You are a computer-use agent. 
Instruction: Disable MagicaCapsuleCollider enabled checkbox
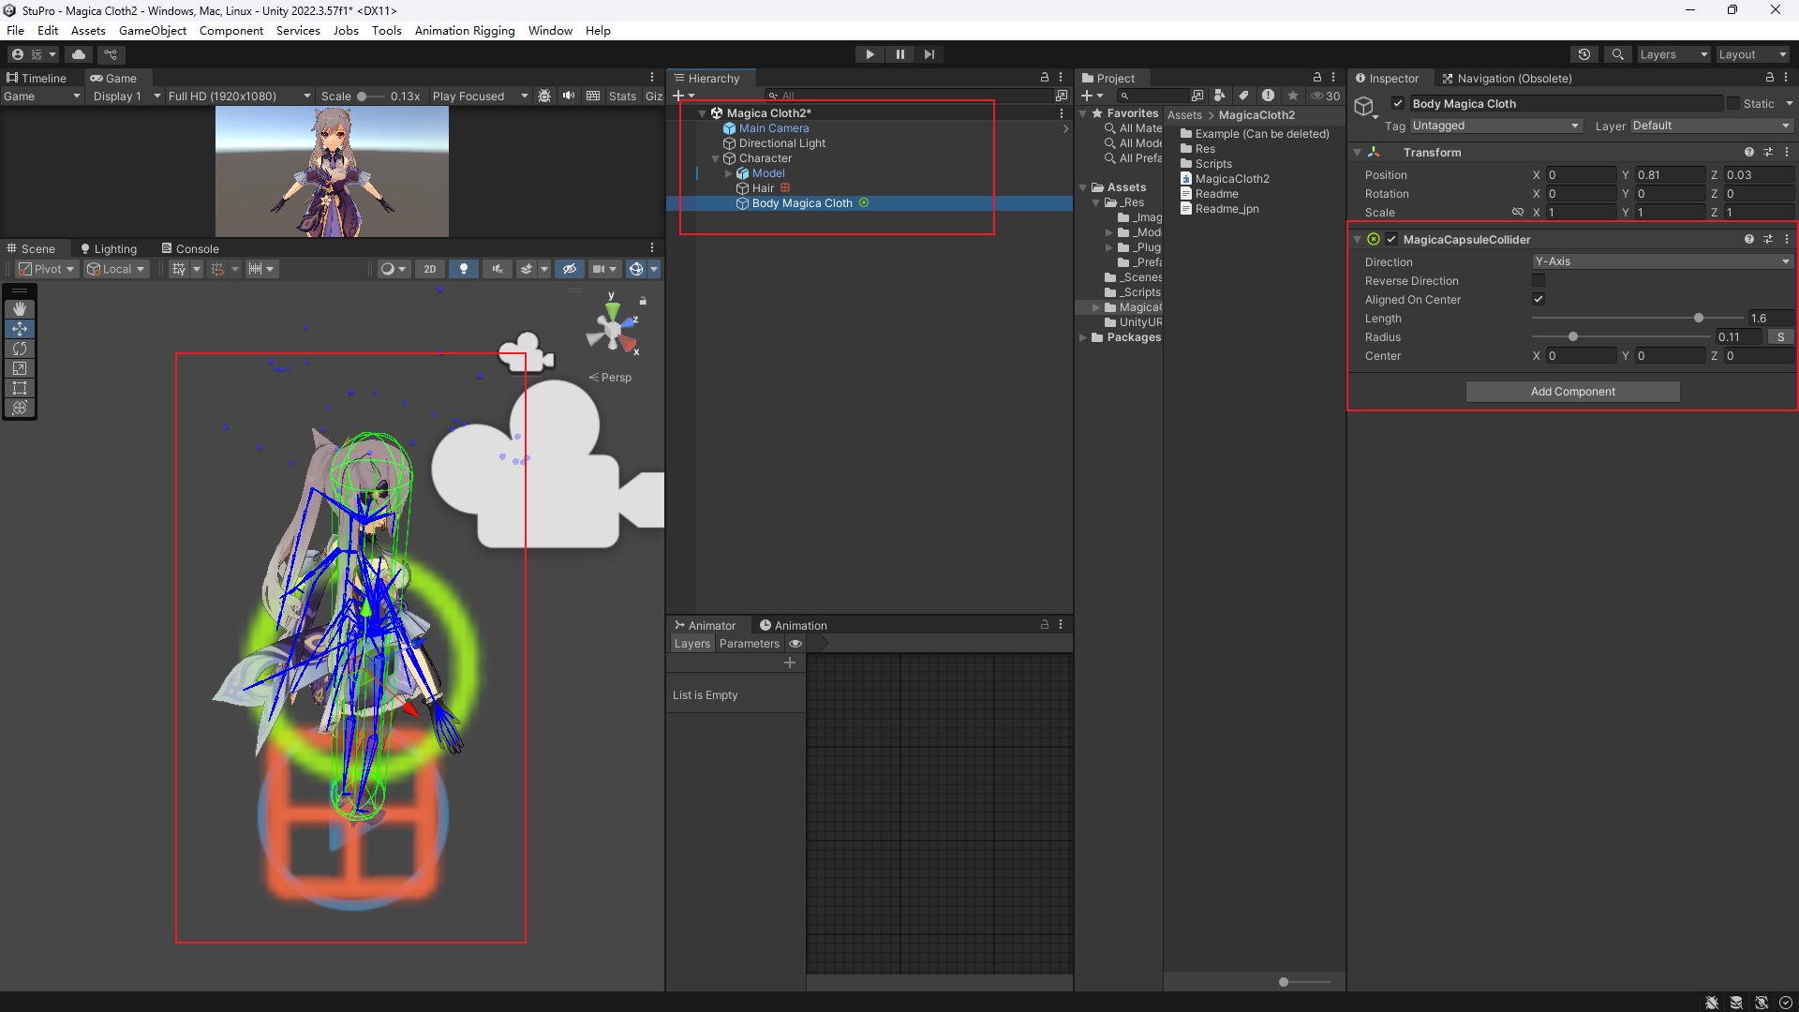(1391, 239)
